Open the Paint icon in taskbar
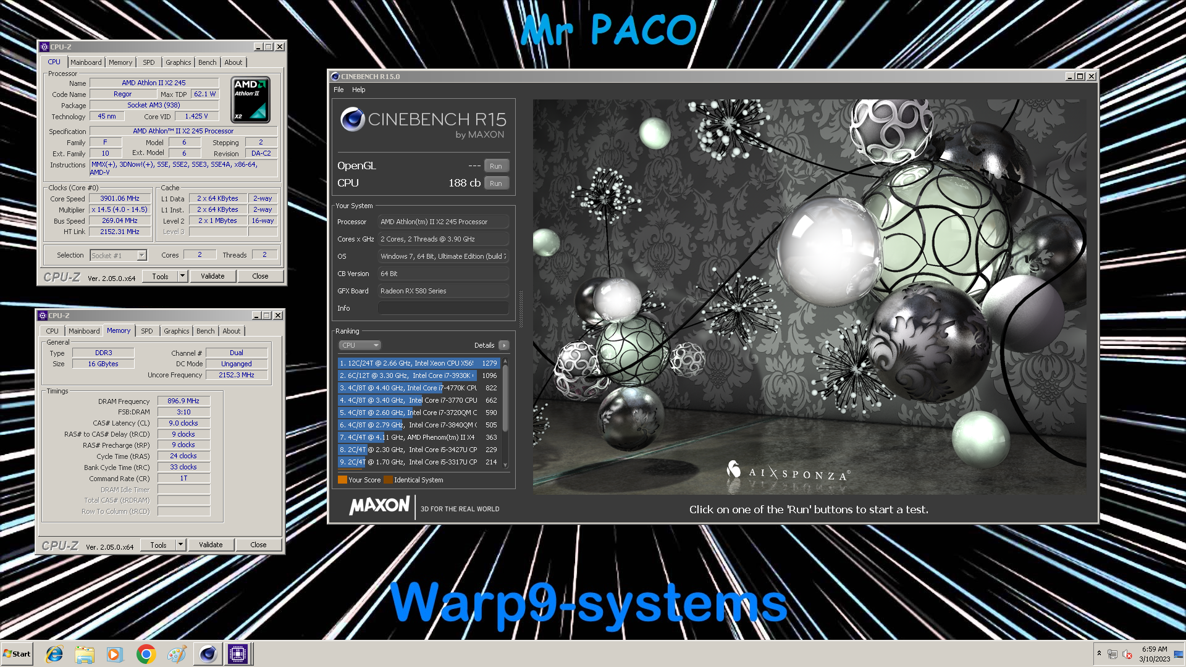 click(177, 654)
